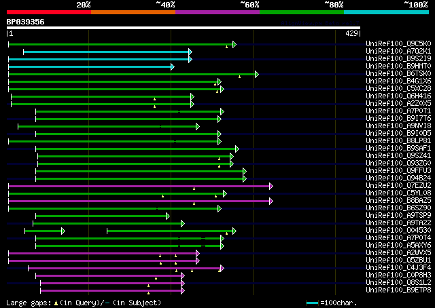Click the yellow gap marker under Q7EZU2 alignment
This screenshot has height=308, width=435.
coord(194,189)
